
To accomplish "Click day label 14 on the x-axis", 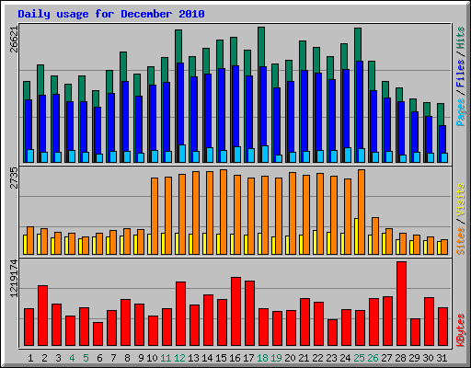I will click(207, 358).
